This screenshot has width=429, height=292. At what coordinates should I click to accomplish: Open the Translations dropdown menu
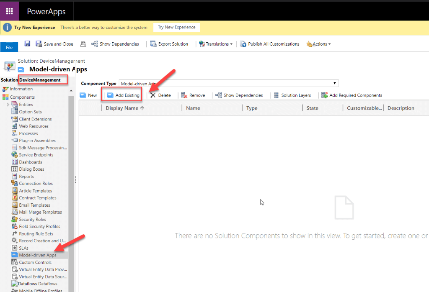coord(216,44)
